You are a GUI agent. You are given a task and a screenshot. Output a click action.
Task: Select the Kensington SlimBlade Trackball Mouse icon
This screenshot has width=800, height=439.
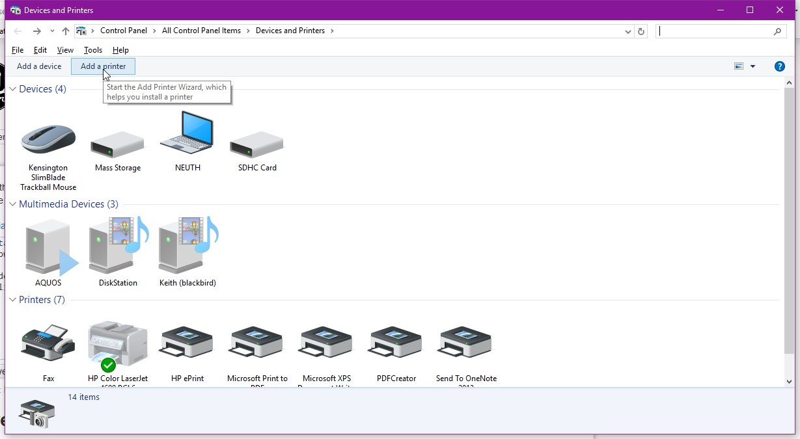tap(48, 138)
